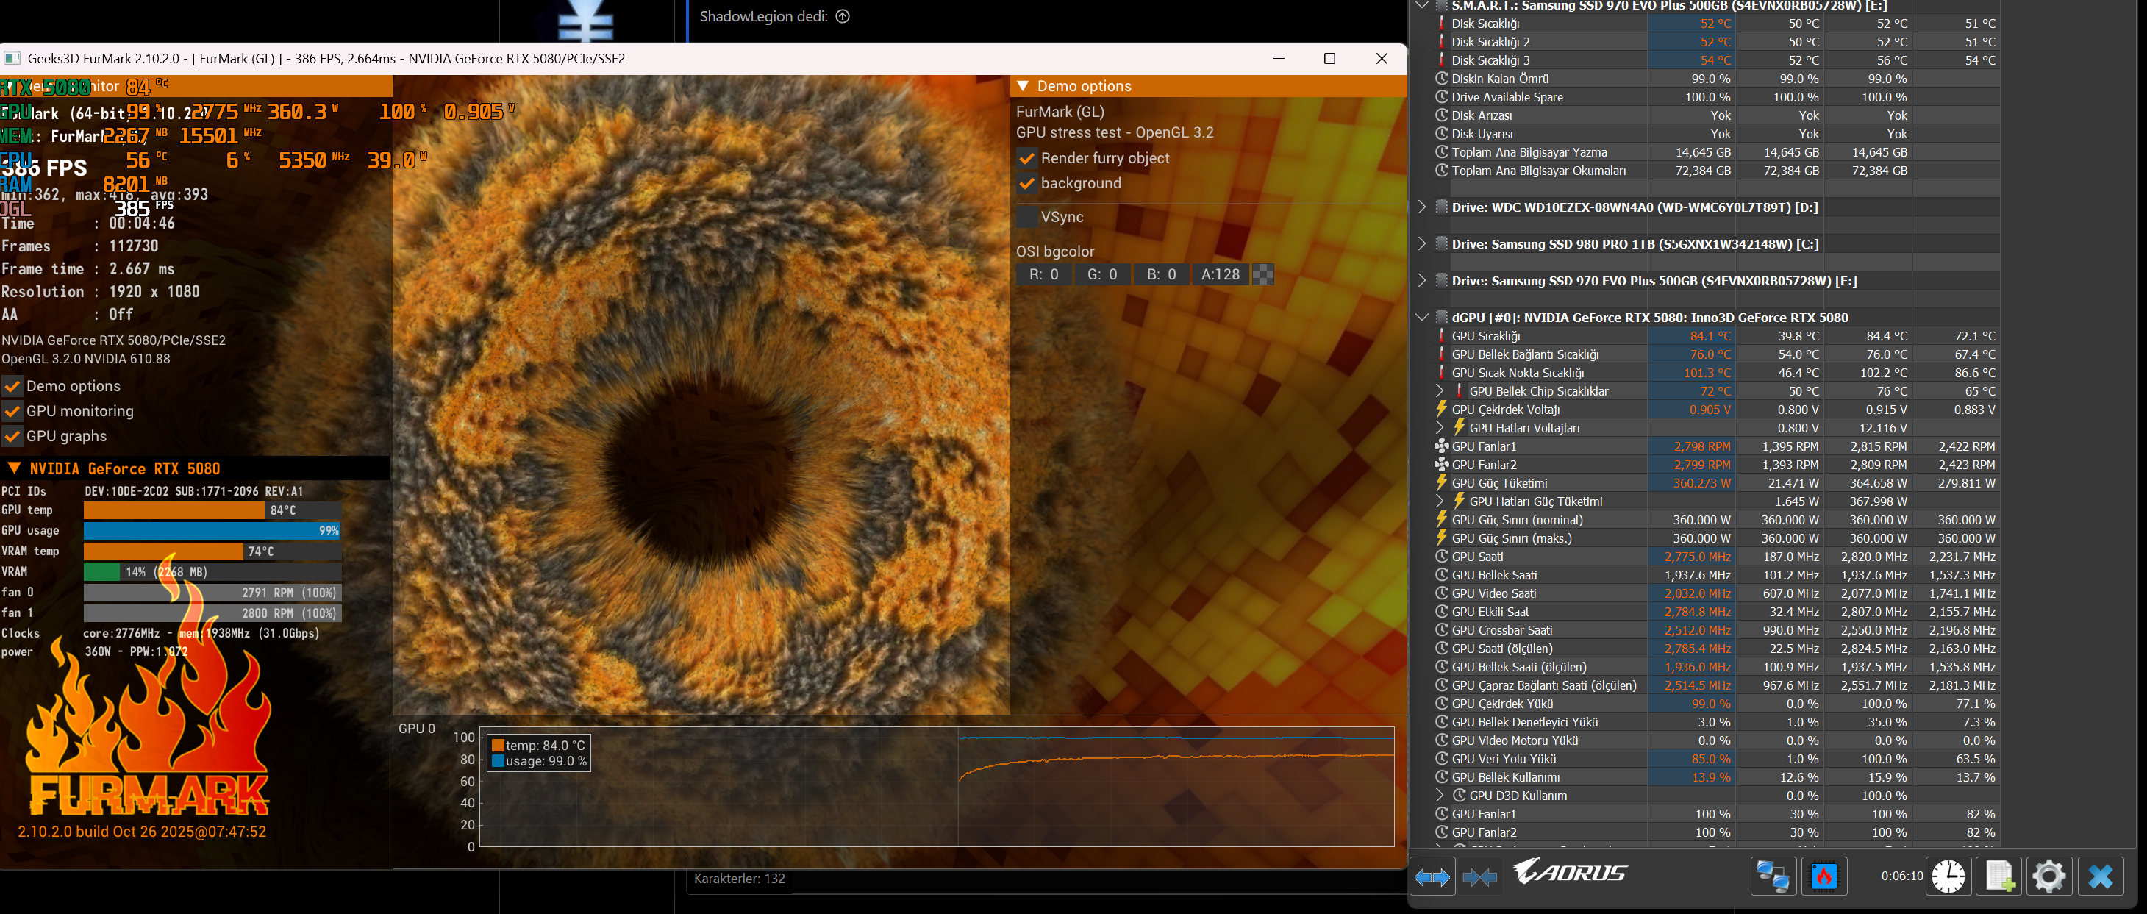This screenshot has width=2147, height=914.
Task: Click the clock reset timer icon in HWiNFO
Action: 1948,876
